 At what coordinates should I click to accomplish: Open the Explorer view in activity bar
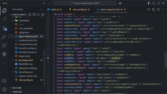[x=4, y=10]
